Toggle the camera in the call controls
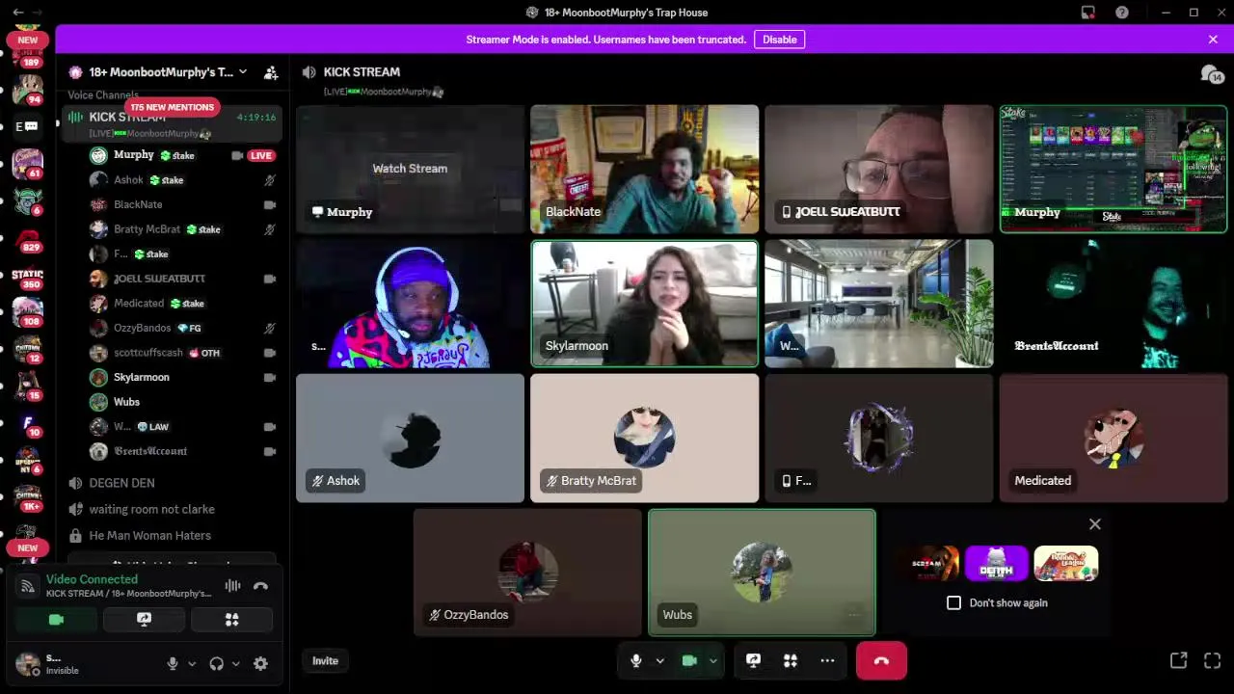Screen dimensions: 1234x694 (689, 660)
